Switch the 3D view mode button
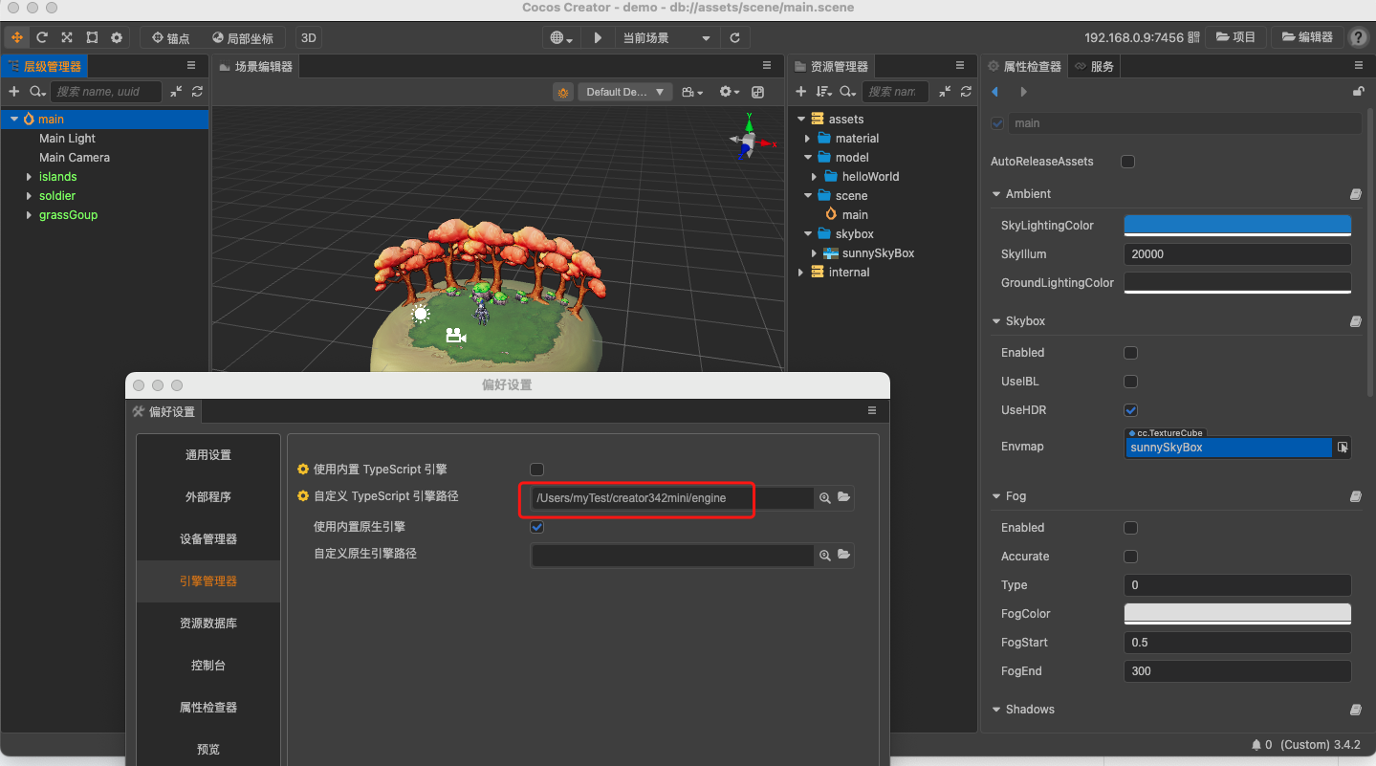 pos(309,38)
